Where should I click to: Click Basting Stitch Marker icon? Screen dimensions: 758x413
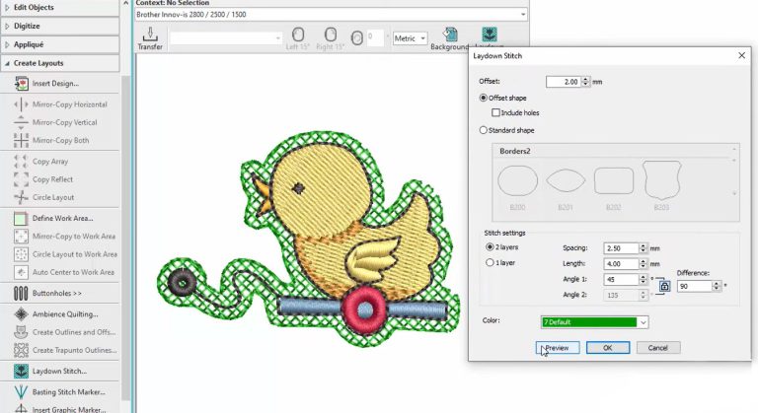point(21,391)
